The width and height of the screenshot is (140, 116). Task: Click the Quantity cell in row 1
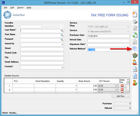pos(66,86)
